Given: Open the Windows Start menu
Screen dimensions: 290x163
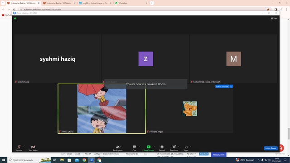Looking at the screenshot, I should 4,160.
